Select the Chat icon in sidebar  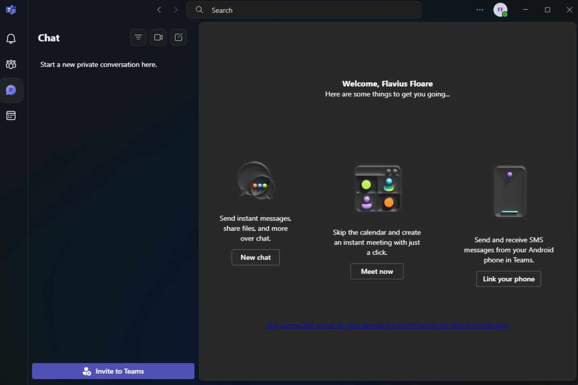point(11,90)
